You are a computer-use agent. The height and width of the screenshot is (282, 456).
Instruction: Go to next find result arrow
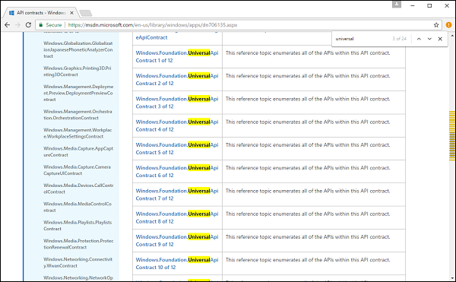[429, 39]
